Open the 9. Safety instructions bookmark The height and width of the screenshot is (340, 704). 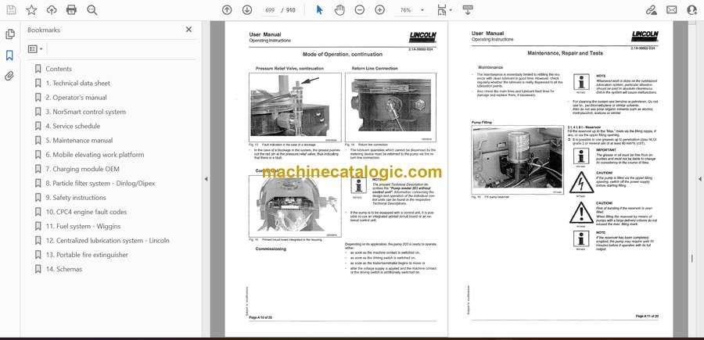76,198
